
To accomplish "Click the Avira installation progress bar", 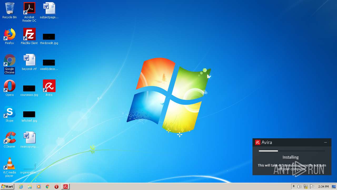I will [x=292, y=151].
